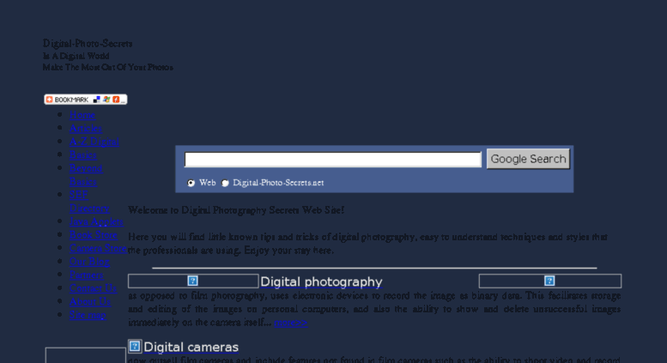The image size is (667, 363).
Task: Click the Welcome to Digital Photography Secrets text
Action: point(236,210)
